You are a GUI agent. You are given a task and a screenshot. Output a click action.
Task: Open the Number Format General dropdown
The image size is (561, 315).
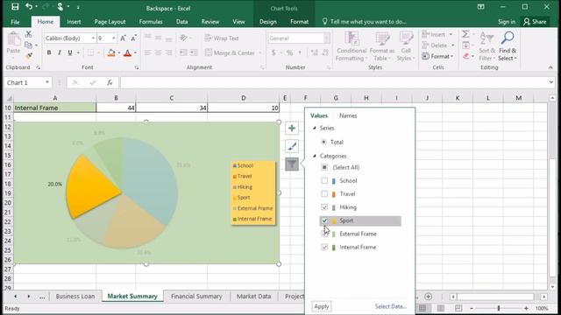coord(327,38)
